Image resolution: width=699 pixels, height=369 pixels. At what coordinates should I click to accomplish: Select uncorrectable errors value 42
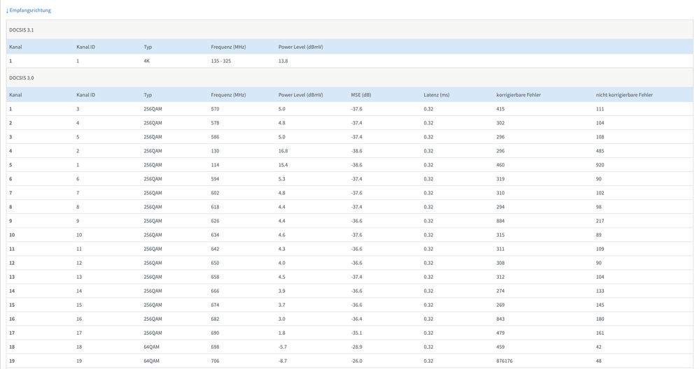point(599,347)
